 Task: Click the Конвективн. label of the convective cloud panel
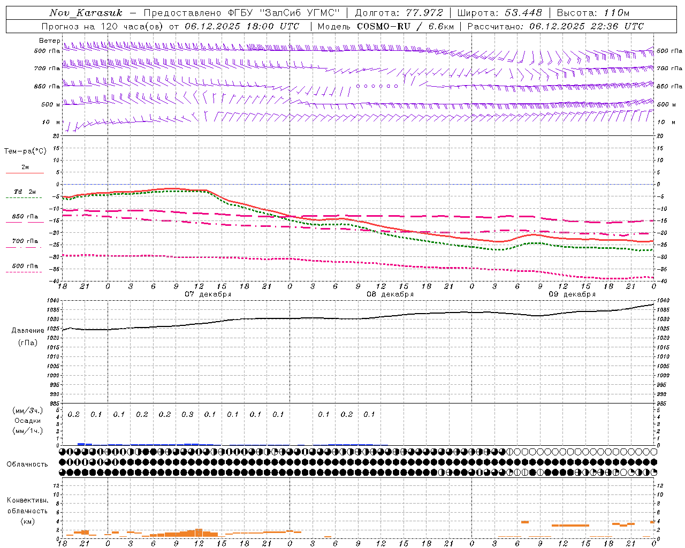[x=27, y=500]
